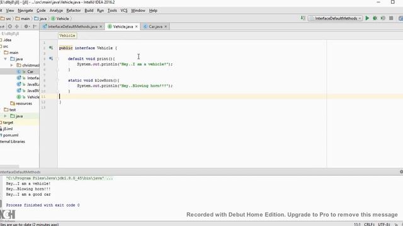Expand the java folder under test
This screenshot has width=403, height=226.
click(6, 116)
